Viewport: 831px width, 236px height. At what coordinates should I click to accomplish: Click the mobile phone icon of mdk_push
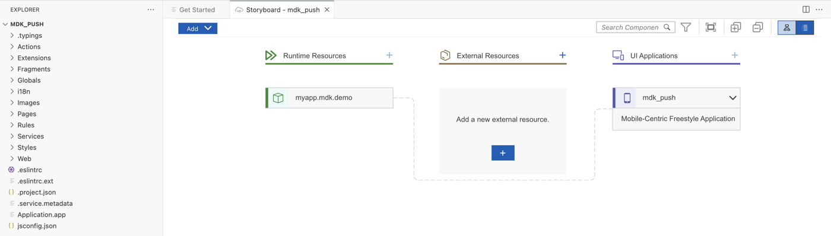(627, 98)
